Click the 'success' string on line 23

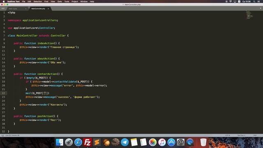coord(63,97)
